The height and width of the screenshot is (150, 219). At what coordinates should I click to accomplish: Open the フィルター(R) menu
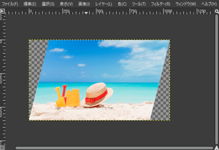160,4
